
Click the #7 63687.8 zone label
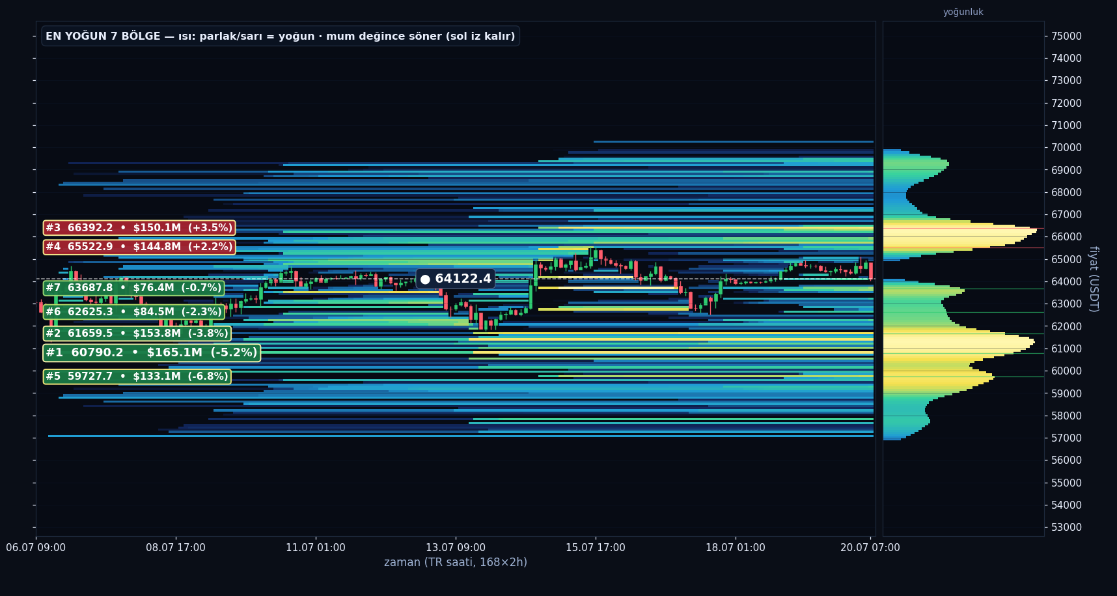click(x=133, y=288)
